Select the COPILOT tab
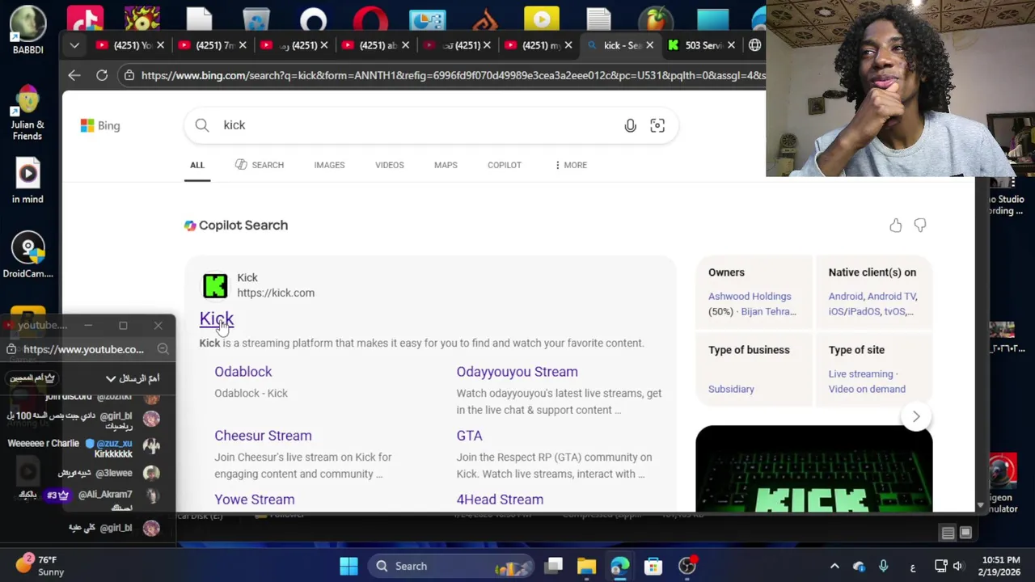Viewport: 1035px width, 582px height. click(505, 165)
